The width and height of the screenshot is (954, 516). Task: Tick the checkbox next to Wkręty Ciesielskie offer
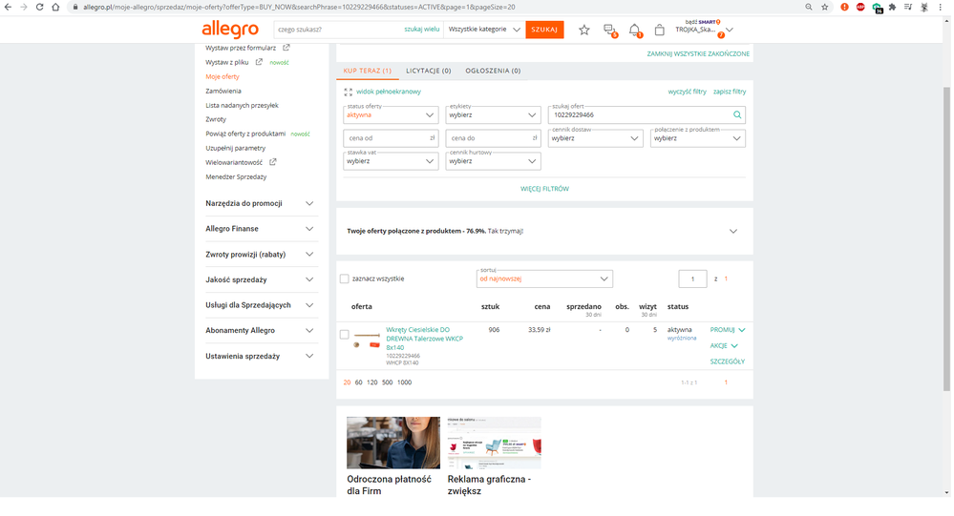tap(345, 335)
